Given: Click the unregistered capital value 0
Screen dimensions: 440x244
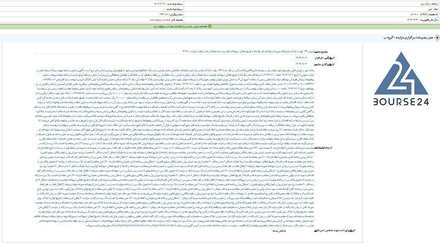Looking at the screenshot, I should [x=164, y=9].
